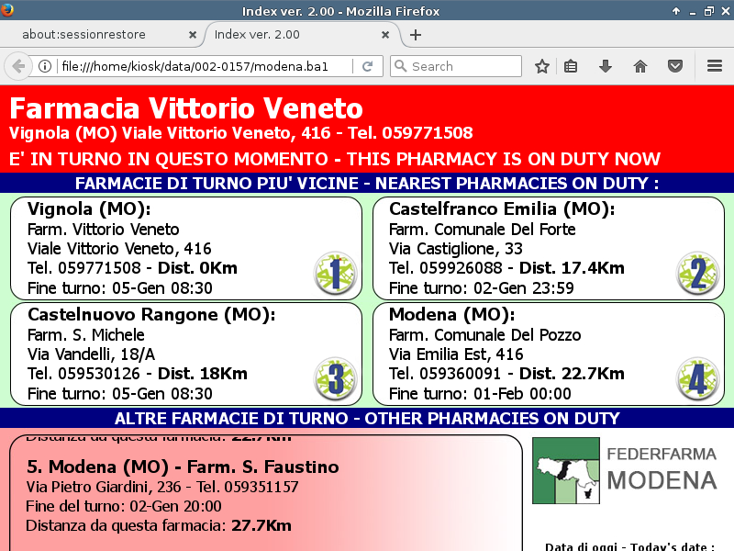Viewport: 734px width, 551px height.
Task: Show bookmarks list icon in toolbar
Action: point(571,66)
